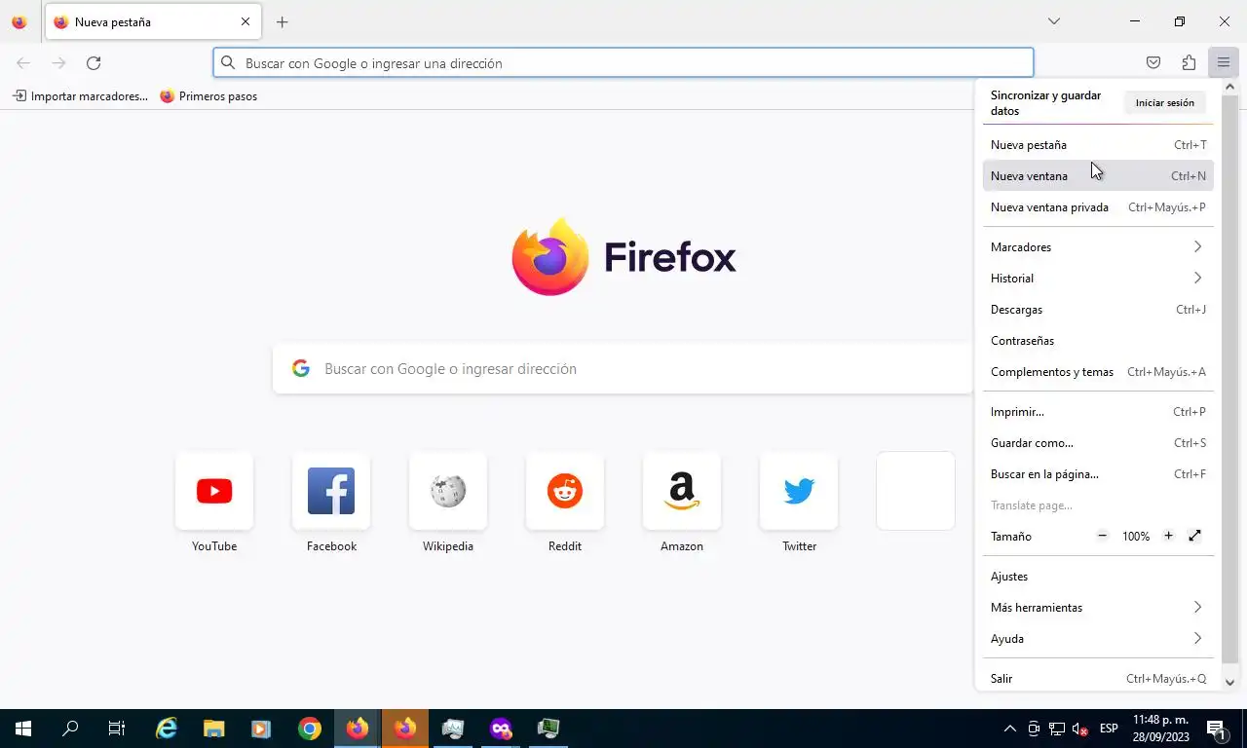
Task: Open Descargas from the menu
Action: coord(1098,310)
